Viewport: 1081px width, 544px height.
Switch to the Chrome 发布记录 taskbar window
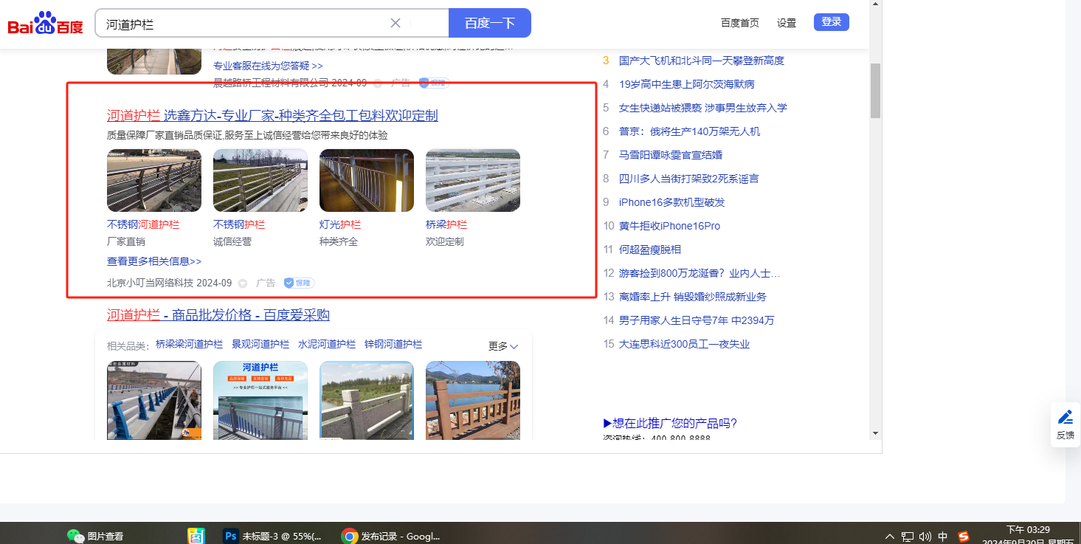[391, 537]
